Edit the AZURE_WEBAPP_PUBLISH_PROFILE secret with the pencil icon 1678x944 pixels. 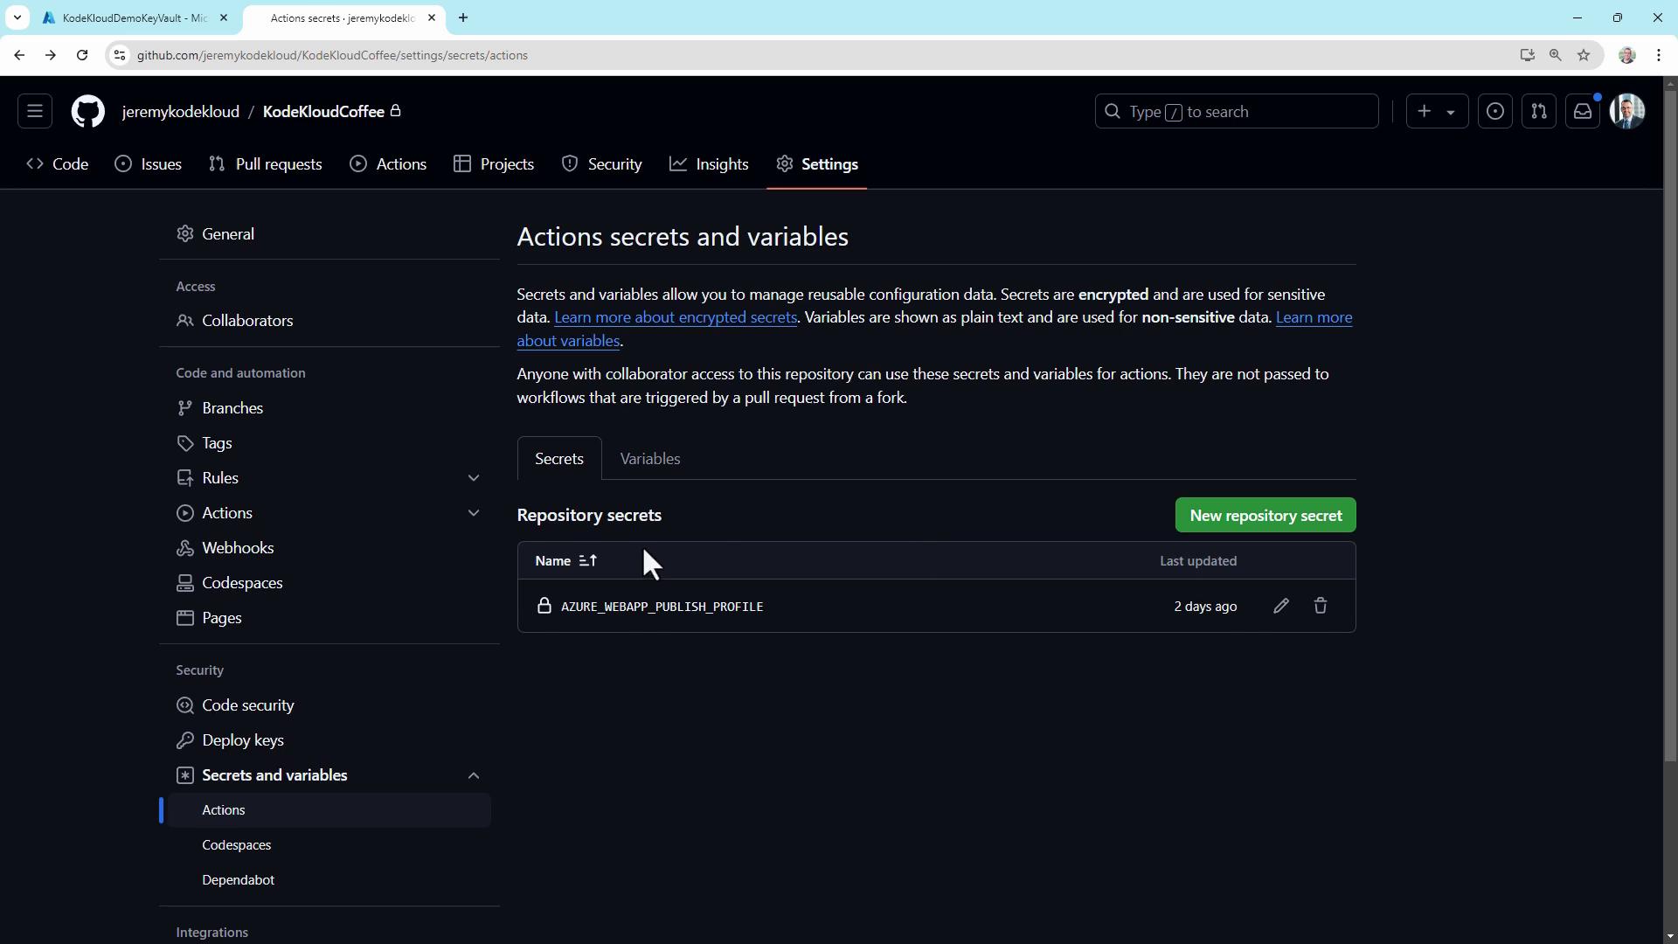click(1280, 606)
